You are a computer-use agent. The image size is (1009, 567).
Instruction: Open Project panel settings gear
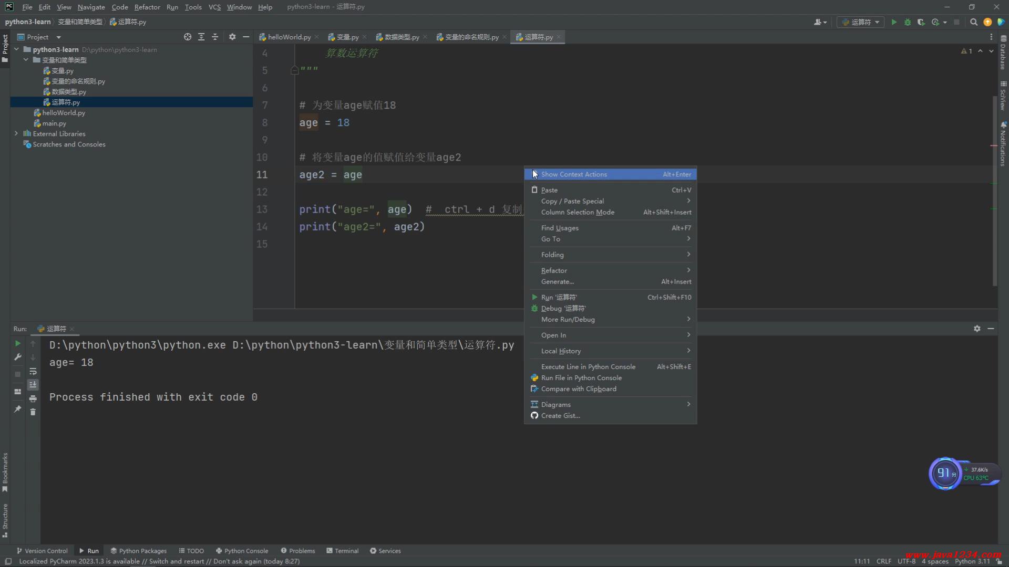232,37
